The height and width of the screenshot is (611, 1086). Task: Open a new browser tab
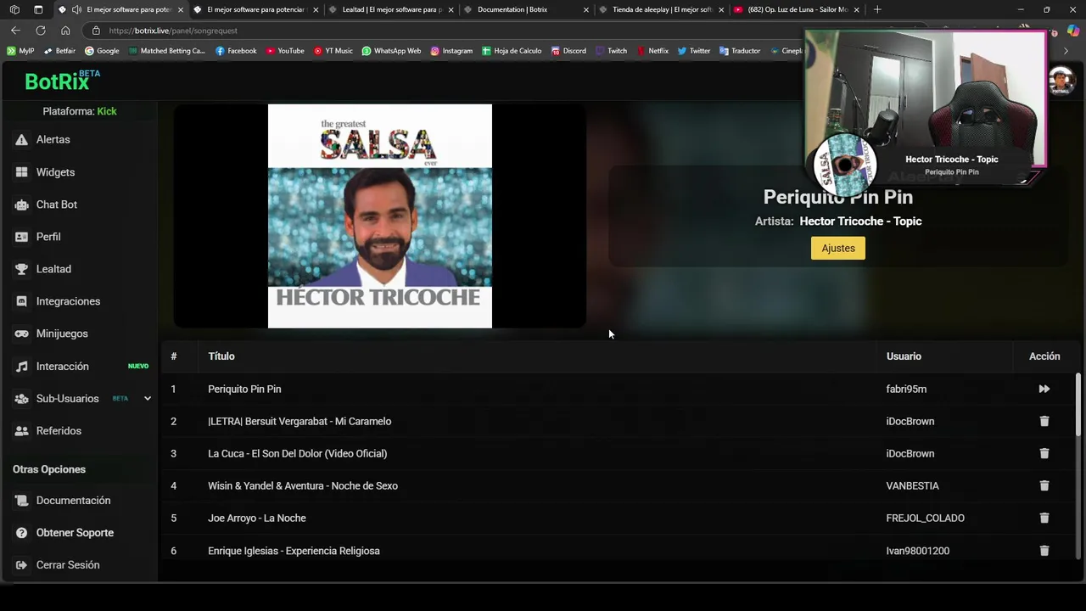(x=877, y=9)
